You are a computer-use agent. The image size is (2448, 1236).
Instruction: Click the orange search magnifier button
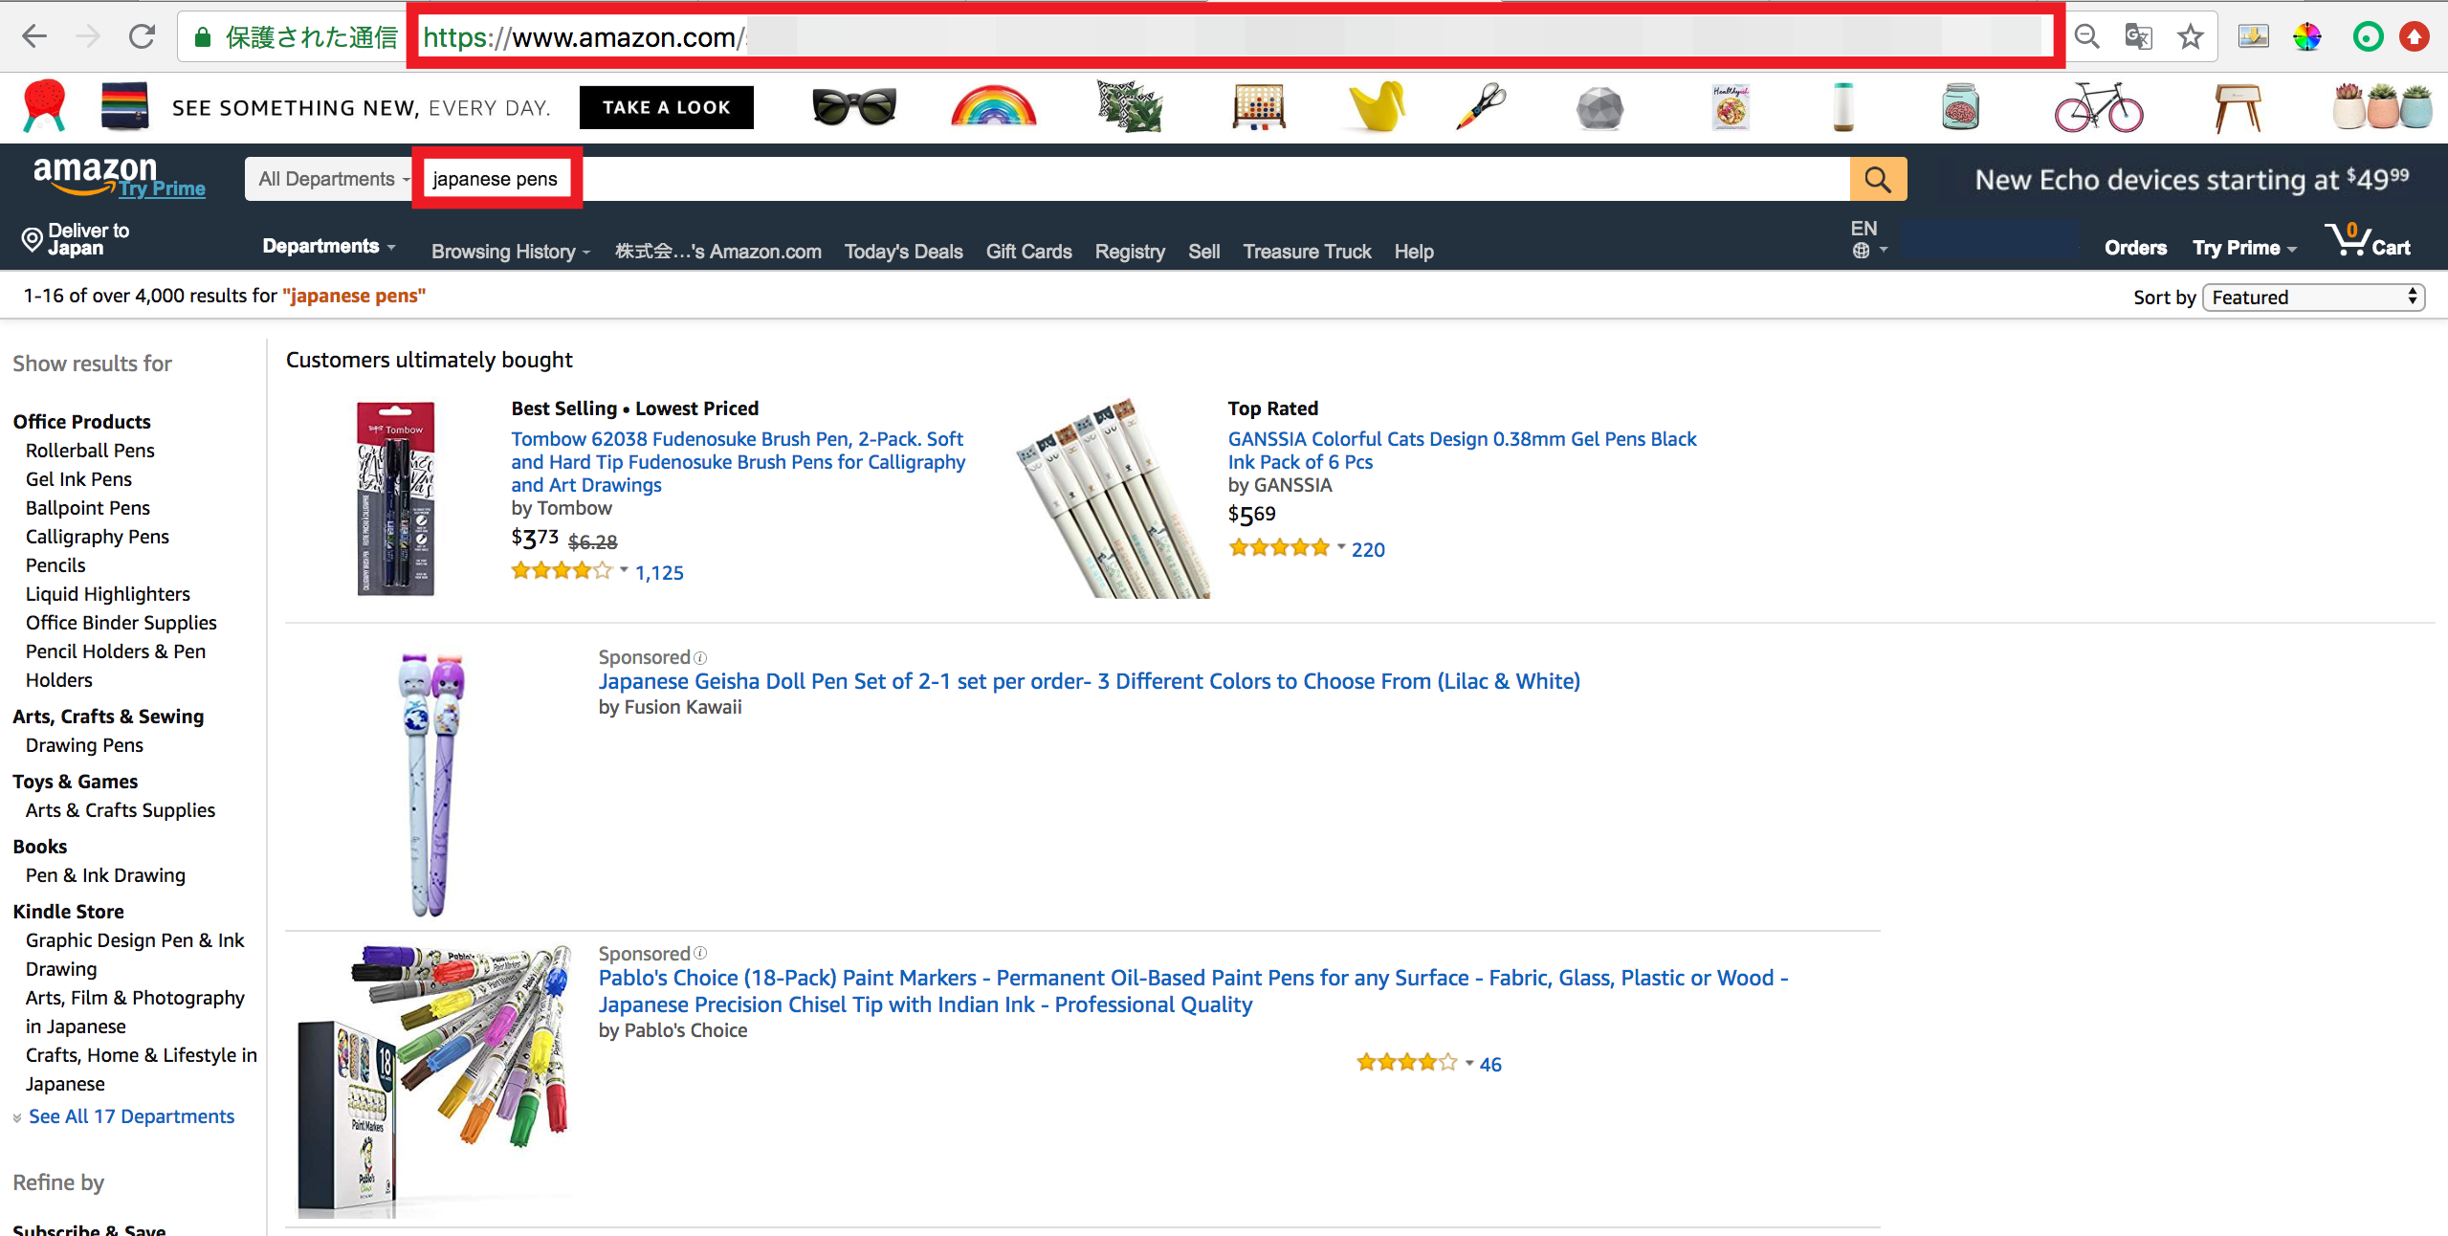tap(1878, 179)
